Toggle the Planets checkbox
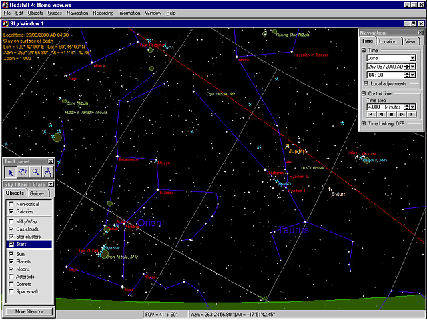 [11, 261]
